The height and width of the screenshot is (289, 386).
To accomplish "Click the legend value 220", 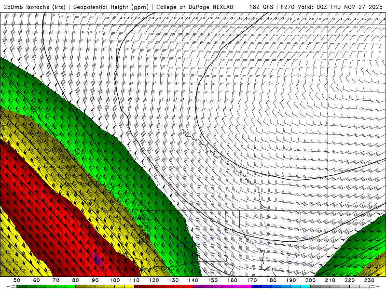I will pyautogui.click(x=349, y=280).
